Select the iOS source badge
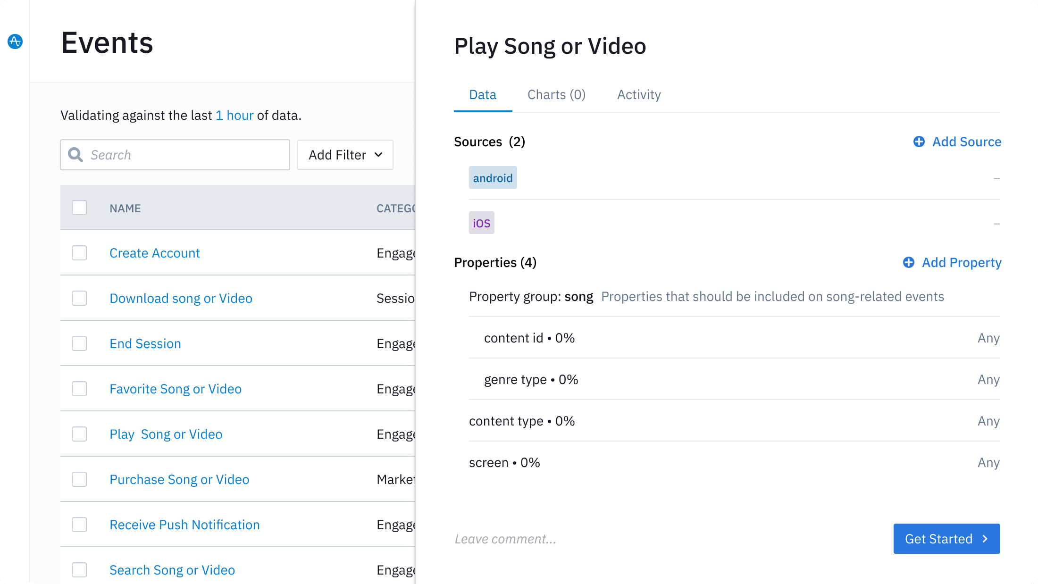This screenshot has width=1038, height=584. (481, 223)
